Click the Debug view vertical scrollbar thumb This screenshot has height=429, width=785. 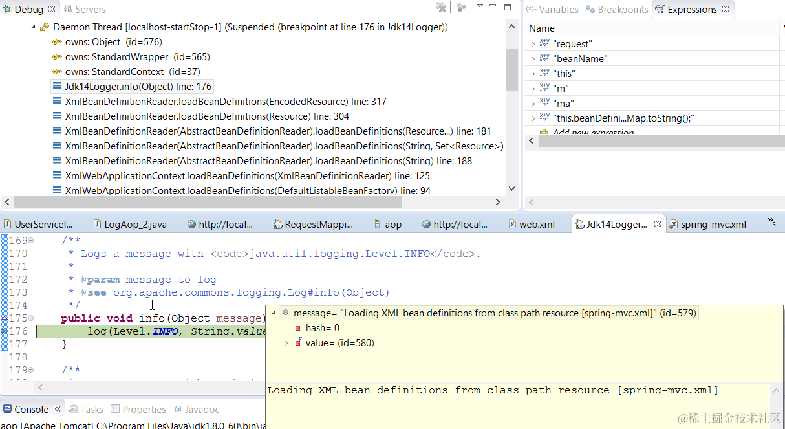tap(511, 69)
